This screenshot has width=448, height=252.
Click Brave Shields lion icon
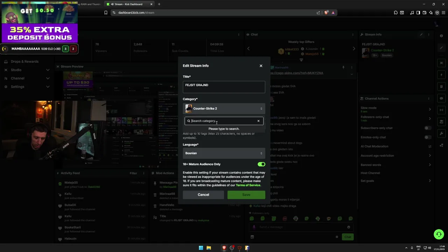(x=326, y=13)
